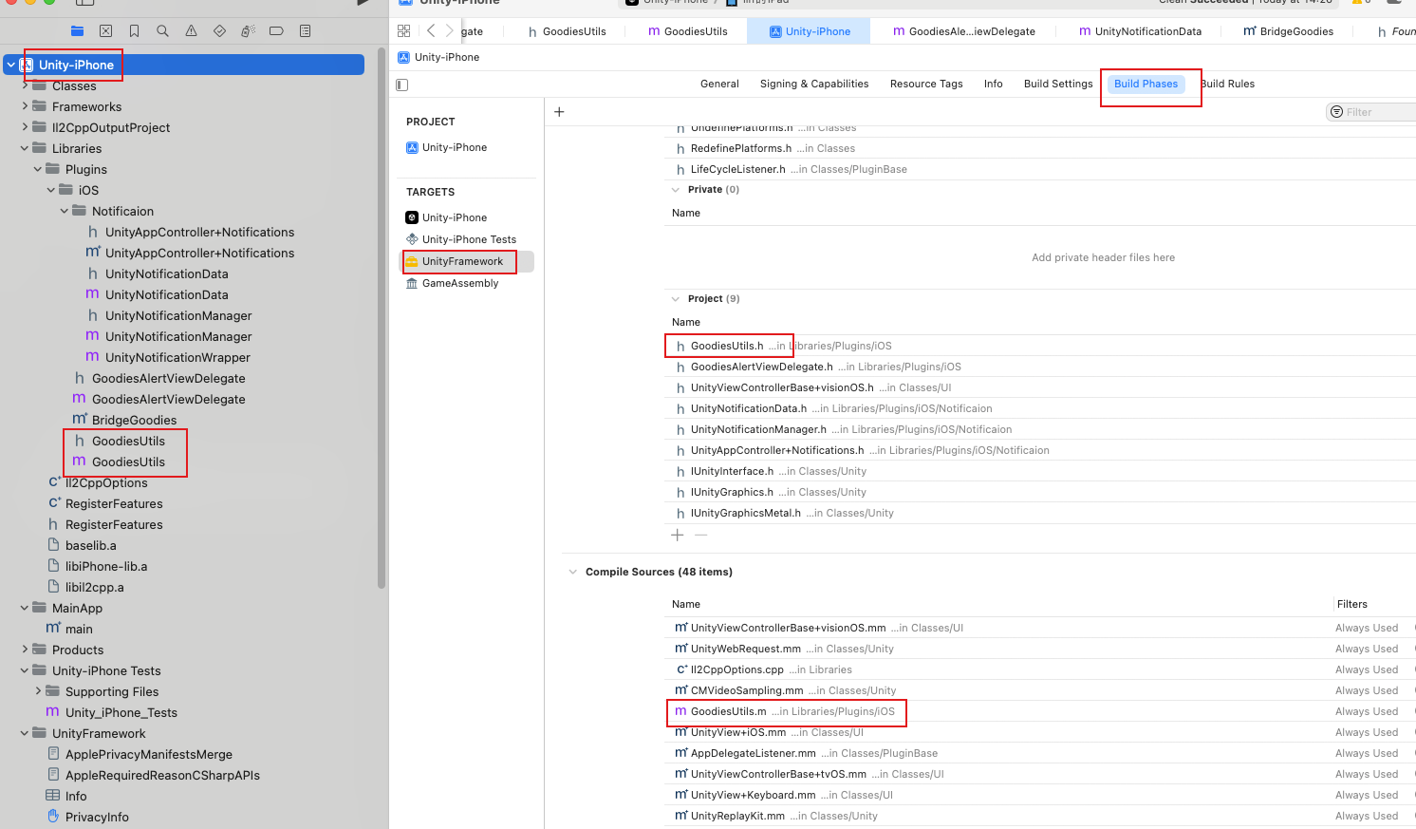
Task: Select Unity-iPhone under PROJECT
Action: coord(446,147)
